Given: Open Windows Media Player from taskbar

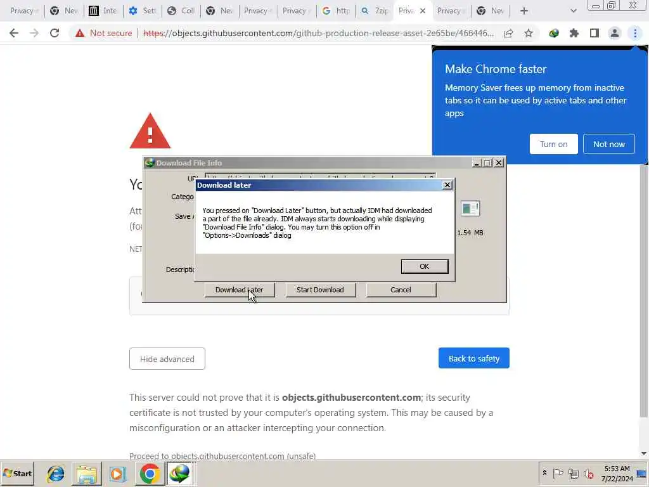Looking at the screenshot, I should click(117, 473).
